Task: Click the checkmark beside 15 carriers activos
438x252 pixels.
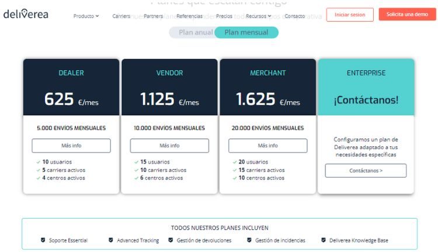Action: tap(235, 170)
